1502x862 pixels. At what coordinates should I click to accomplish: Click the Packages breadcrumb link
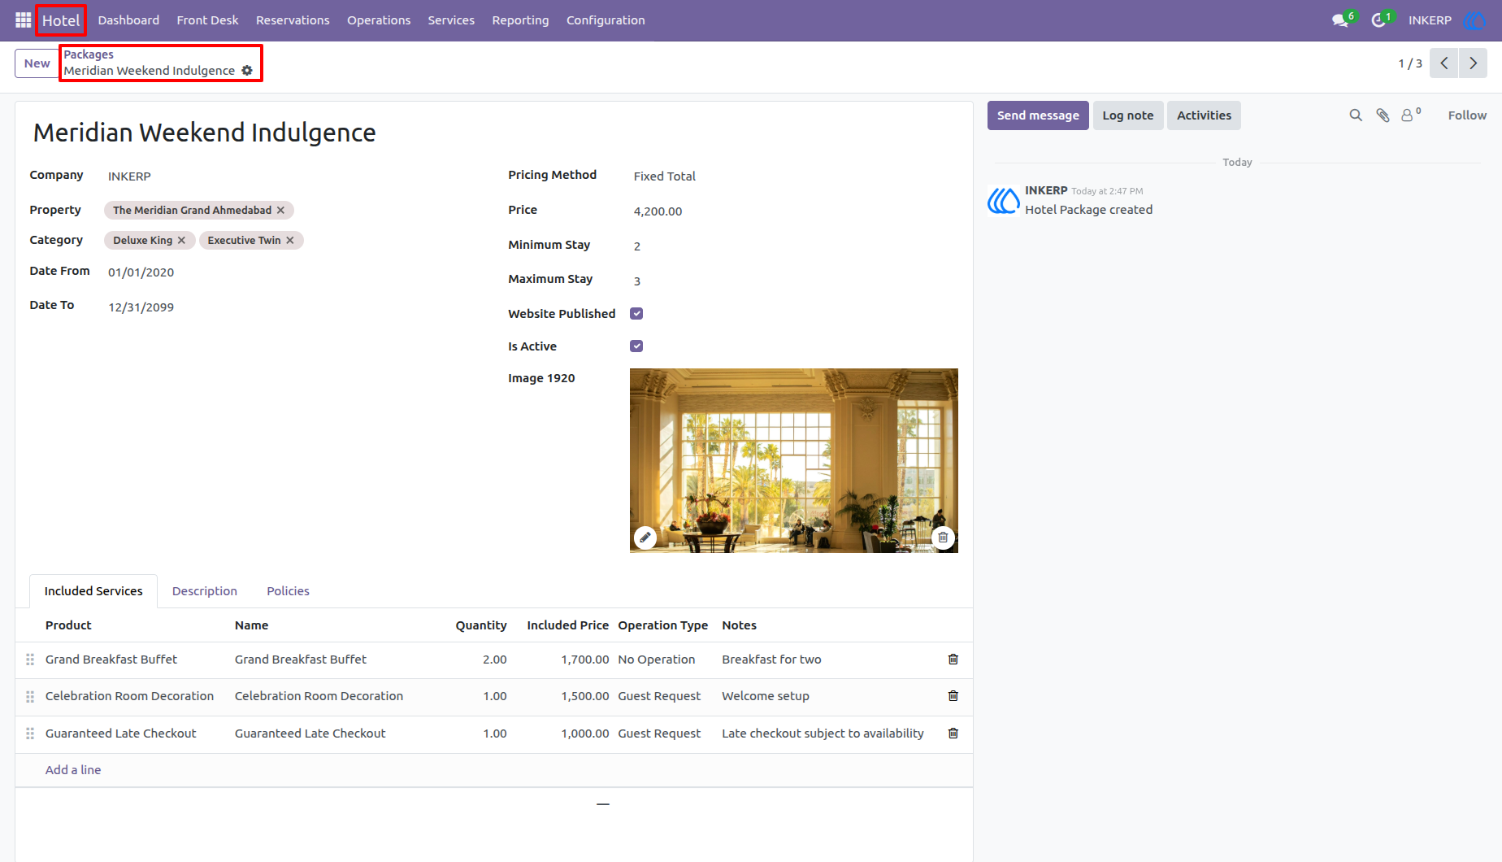tap(89, 54)
